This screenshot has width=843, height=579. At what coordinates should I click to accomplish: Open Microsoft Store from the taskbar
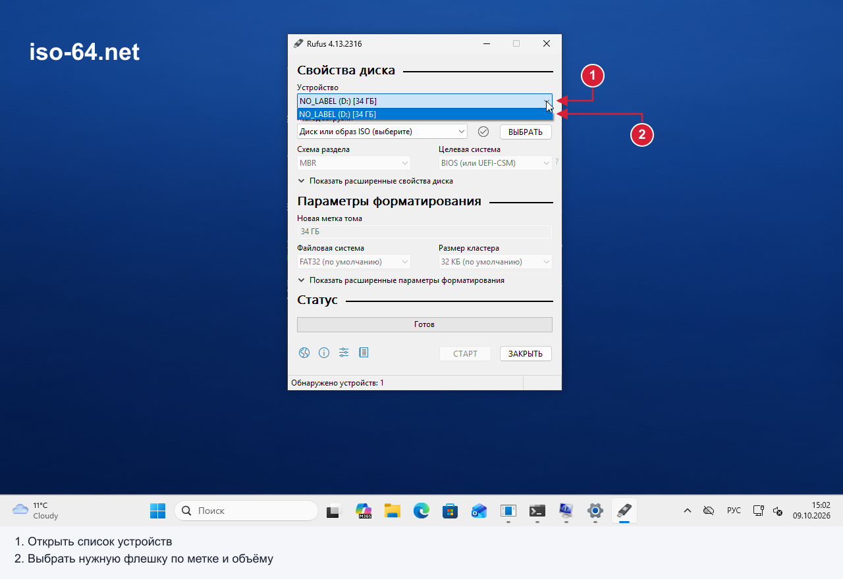pyautogui.click(x=450, y=511)
